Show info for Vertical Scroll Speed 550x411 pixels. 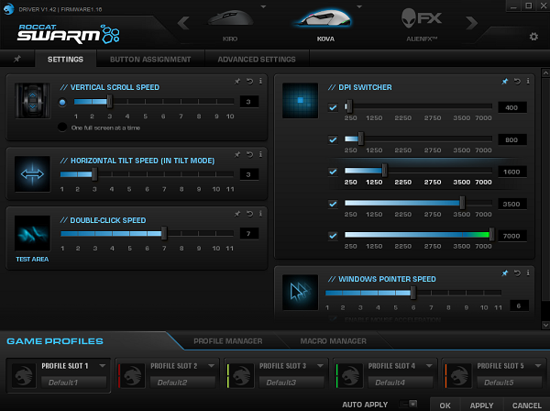click(x=260, y=82)
